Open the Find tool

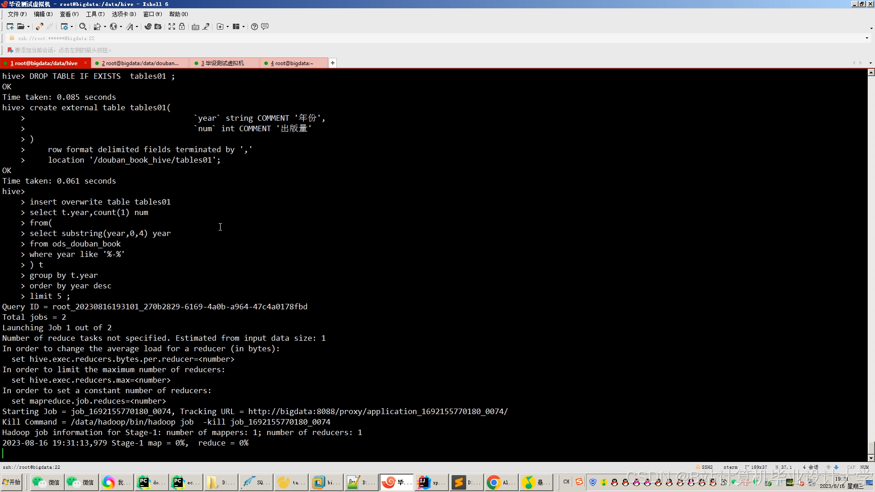(x=83, y=27)
